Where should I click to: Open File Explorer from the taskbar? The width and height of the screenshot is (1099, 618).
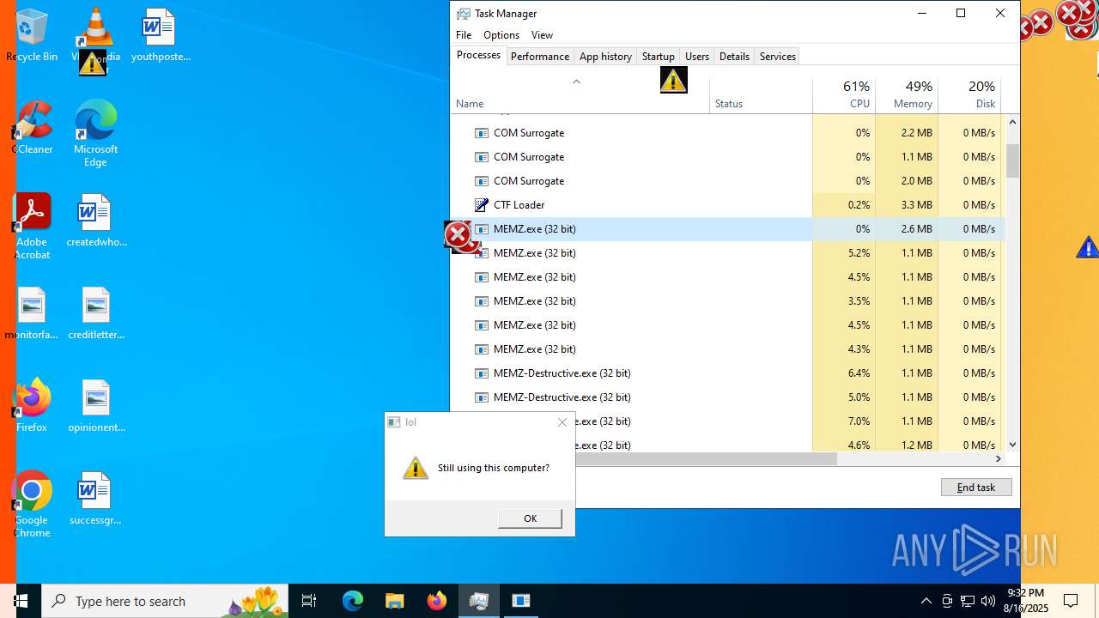point(394,601)
